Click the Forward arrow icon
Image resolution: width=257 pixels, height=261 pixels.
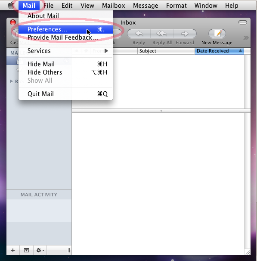pyautogui.click(x=185, y=34)
